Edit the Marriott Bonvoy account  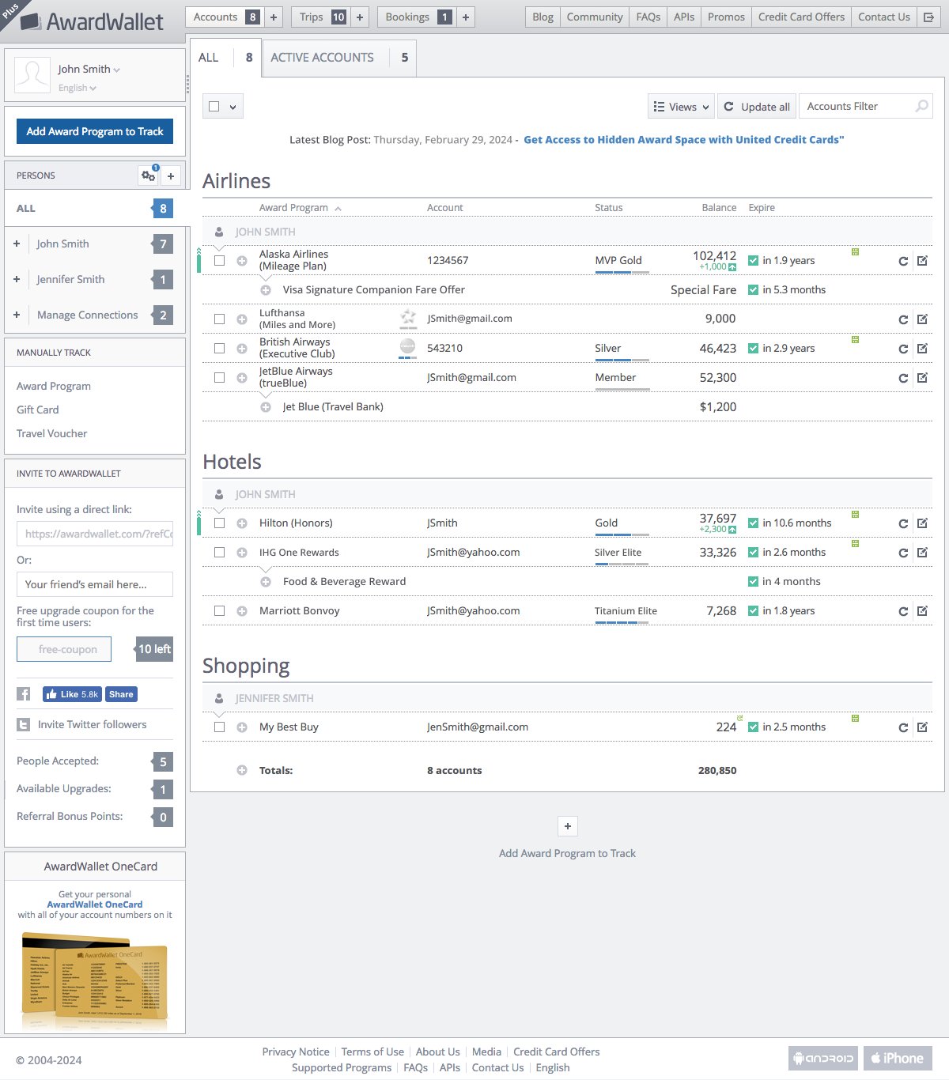point(922,611)
